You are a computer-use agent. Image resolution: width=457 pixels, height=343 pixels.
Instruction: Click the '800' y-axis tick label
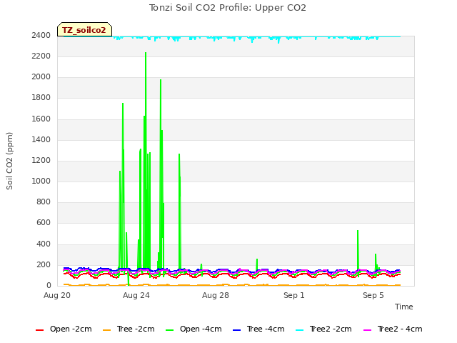(44, 202)
